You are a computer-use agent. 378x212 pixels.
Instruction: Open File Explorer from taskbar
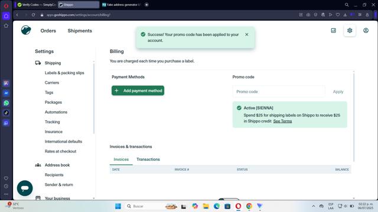point(206,206)
